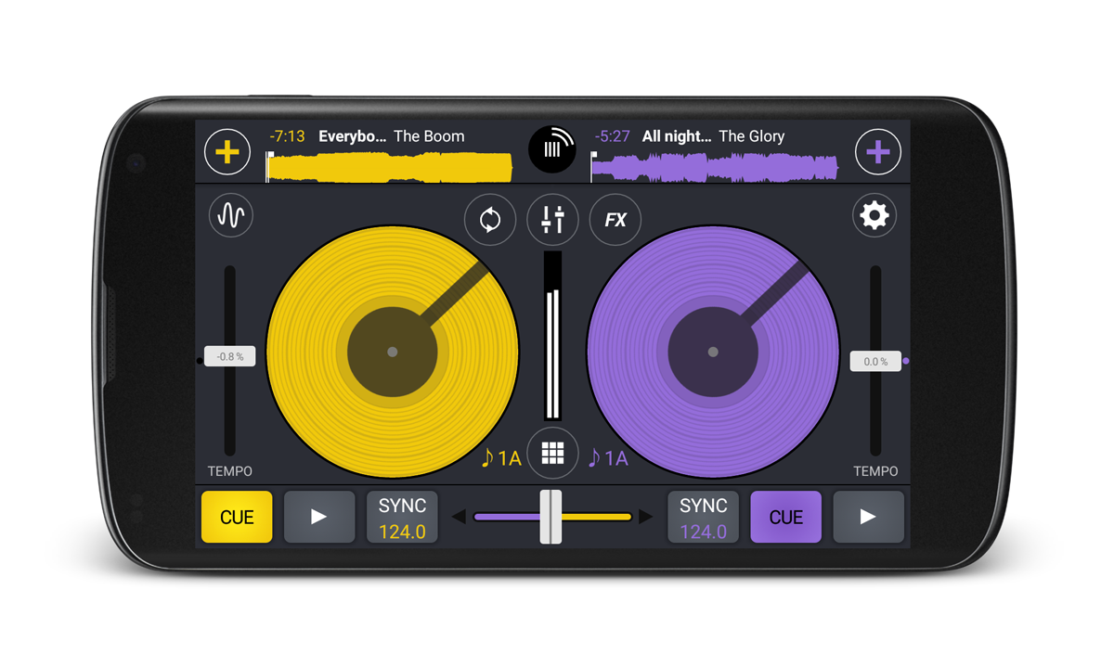Click the left tempo handle showing -0.8 %

click(x=230, y=357)
